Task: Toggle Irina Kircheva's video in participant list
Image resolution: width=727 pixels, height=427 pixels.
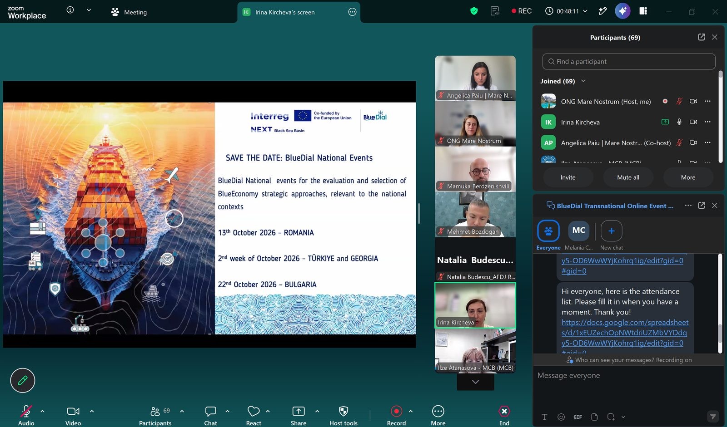Action: [693, 122]
